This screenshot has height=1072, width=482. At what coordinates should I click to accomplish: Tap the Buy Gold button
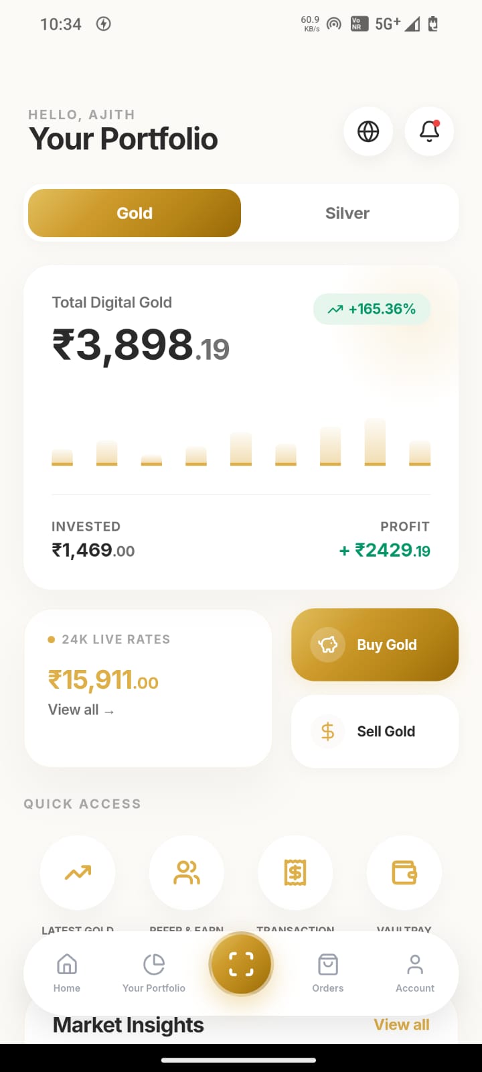click(x=374, y=645)
